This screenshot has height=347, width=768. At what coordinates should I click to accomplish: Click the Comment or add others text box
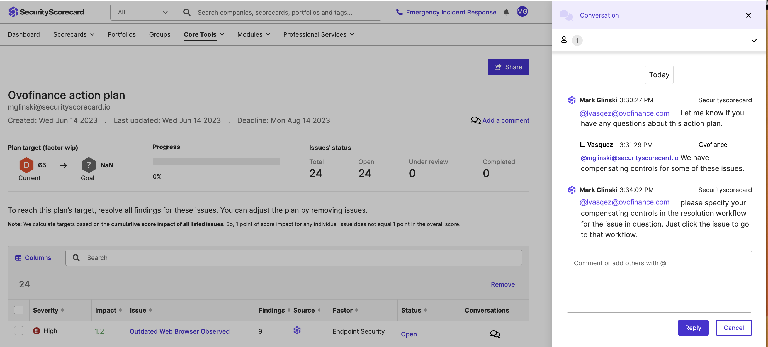point(659,282)
